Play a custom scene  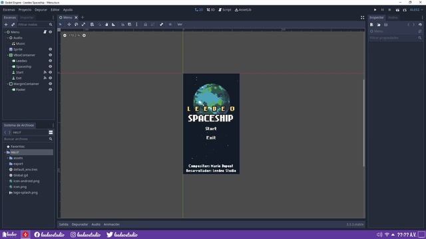pyautogui.click(x=405, y=10)
